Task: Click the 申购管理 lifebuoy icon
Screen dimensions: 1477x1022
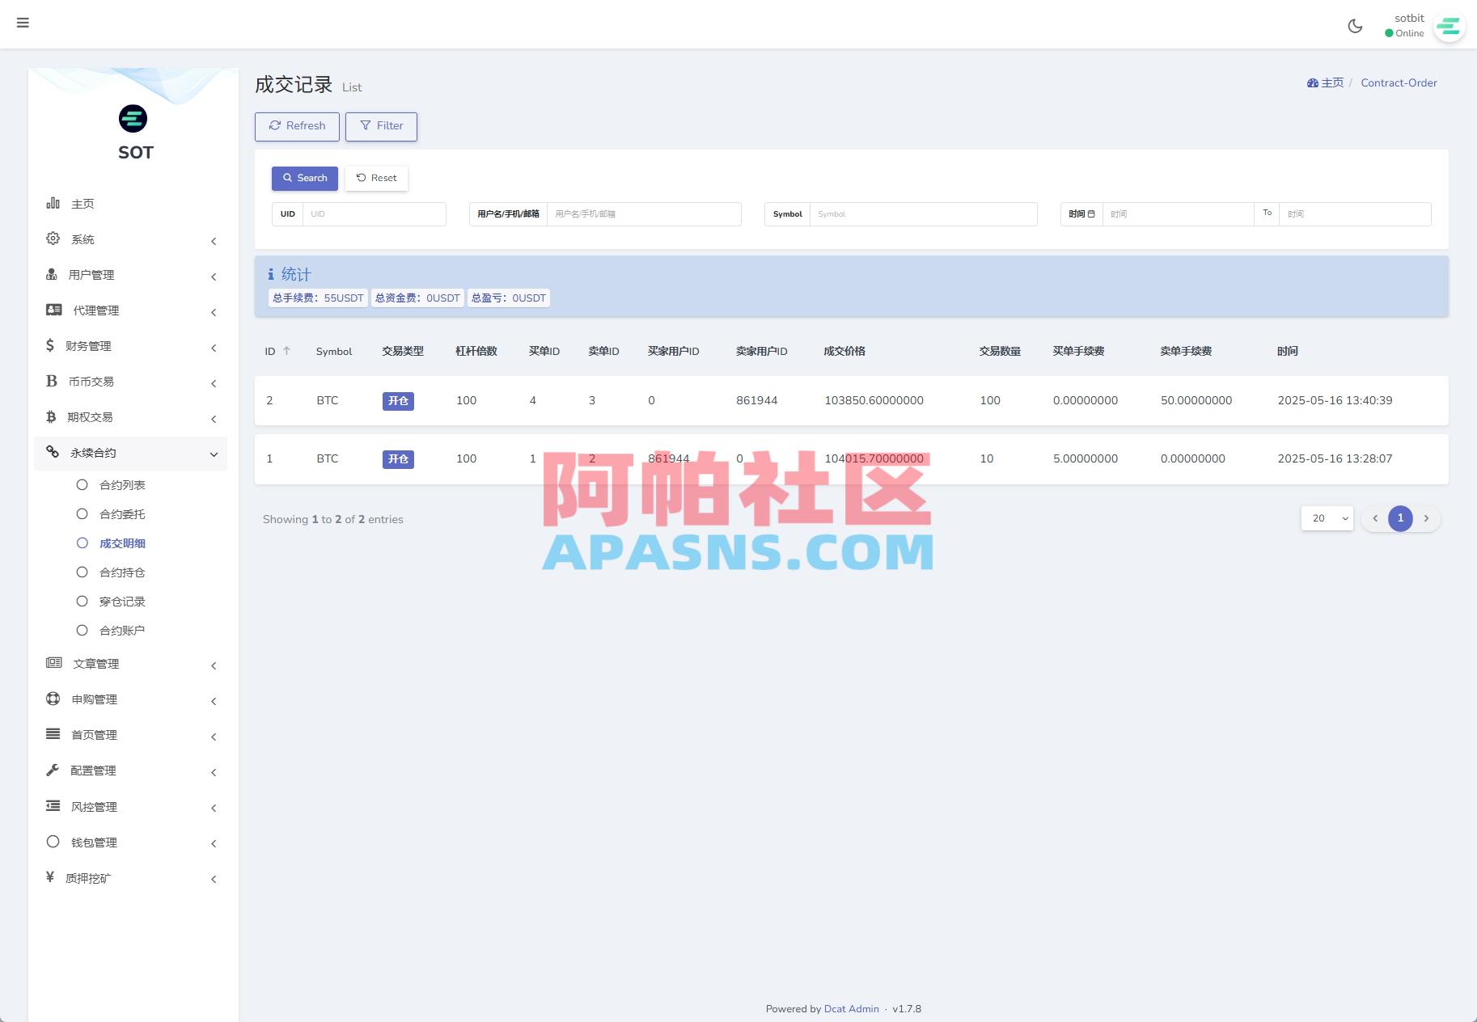Action: pyautogui.click(x=53, y=699)
